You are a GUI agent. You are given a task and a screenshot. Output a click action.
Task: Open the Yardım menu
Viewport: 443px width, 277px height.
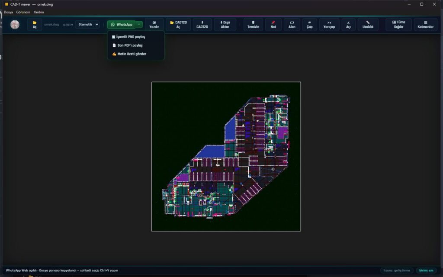click(x=39, y=12)
